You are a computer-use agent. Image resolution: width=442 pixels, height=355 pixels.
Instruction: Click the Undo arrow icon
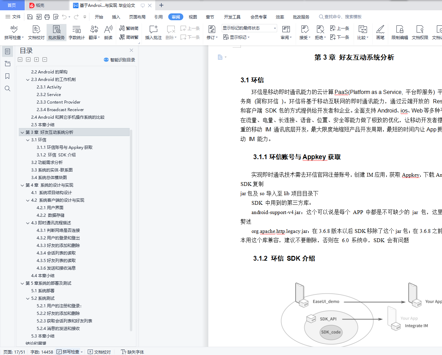(x=64, y=17)
